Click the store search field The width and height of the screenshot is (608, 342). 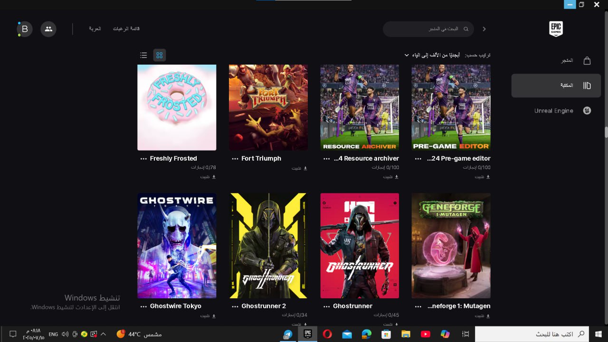pyautogui.click(x=428, y=29)
